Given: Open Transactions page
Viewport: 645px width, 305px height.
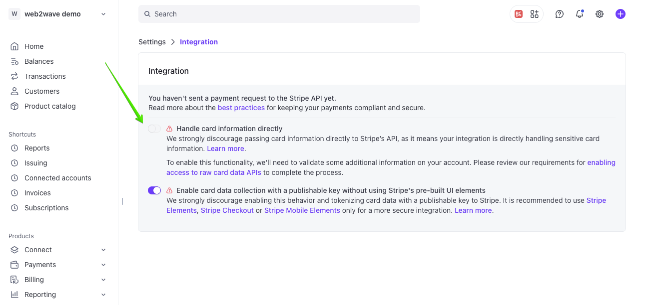Looking at the screenshot, I should tap(45, 76).
